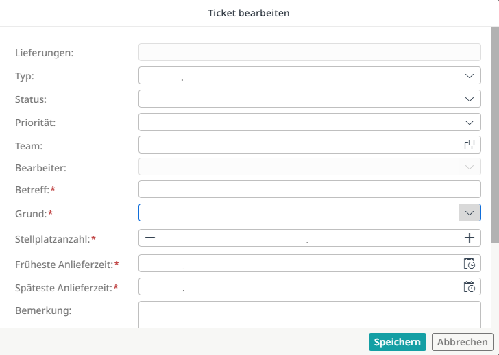Open calendar picker for Früheste Anlieferzeit

(x=470, y=263)
